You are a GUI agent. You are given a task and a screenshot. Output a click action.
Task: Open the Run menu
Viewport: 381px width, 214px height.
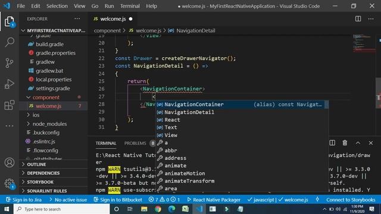[109, 6]
